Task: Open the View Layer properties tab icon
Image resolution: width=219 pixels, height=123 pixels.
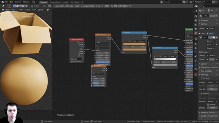Action: (x=196, y=25)
